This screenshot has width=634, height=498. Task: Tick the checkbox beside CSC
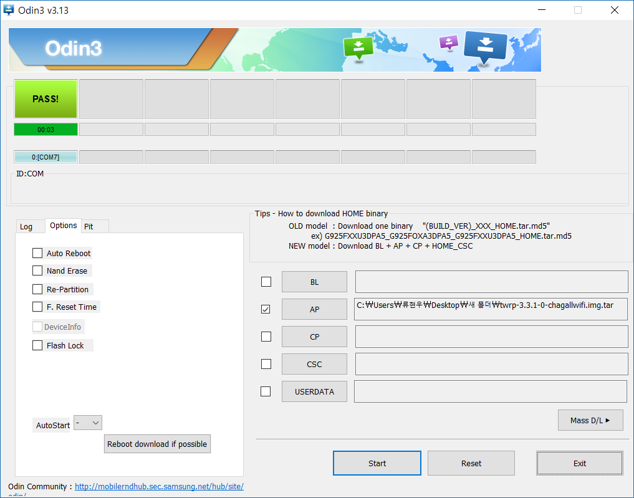266,364
